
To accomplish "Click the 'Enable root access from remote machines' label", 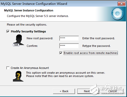I will pos(91,53).
